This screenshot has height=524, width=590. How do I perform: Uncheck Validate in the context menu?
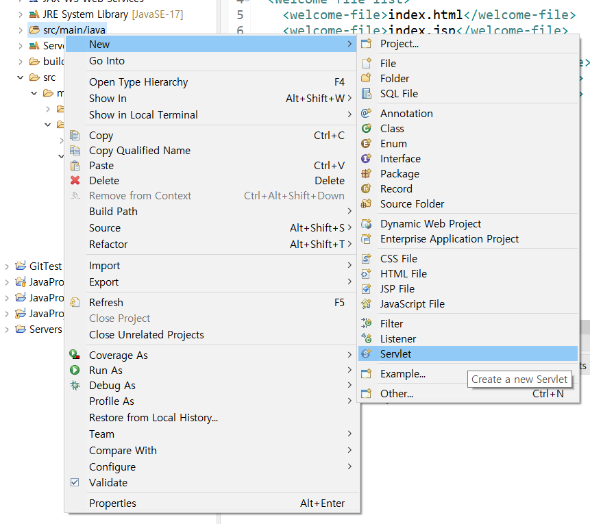point(75,482)
